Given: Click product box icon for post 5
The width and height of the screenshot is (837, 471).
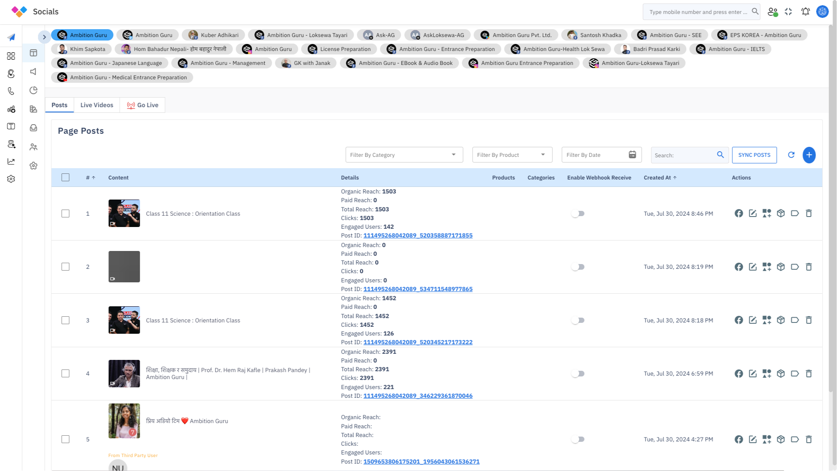Looking at the screenshot, I should click(781, 439).
